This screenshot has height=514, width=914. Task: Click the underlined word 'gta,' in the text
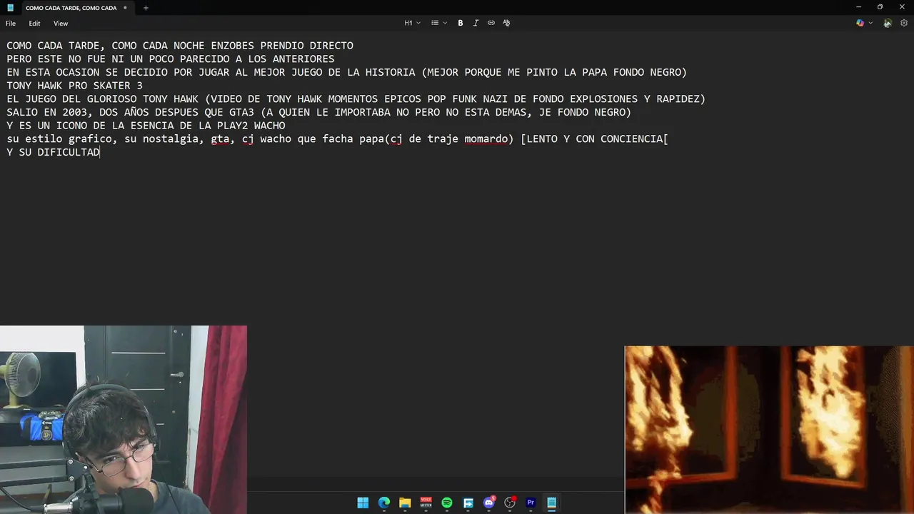click(x=223, y=139)
